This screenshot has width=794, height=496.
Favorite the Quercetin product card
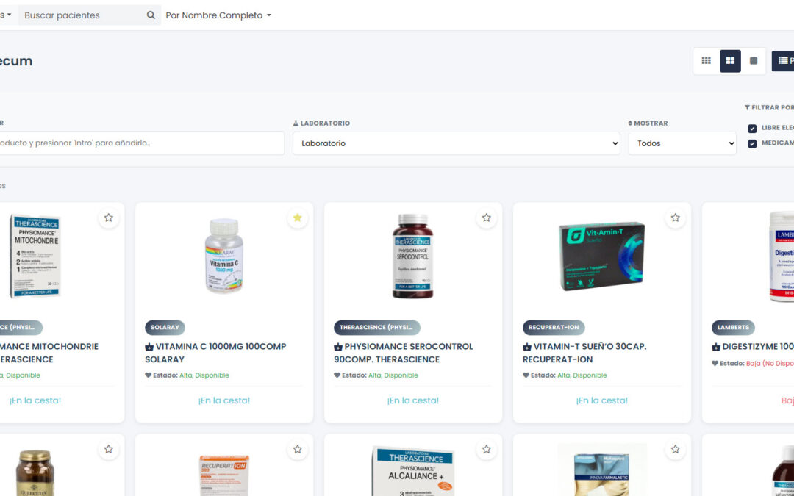point(108,449)
